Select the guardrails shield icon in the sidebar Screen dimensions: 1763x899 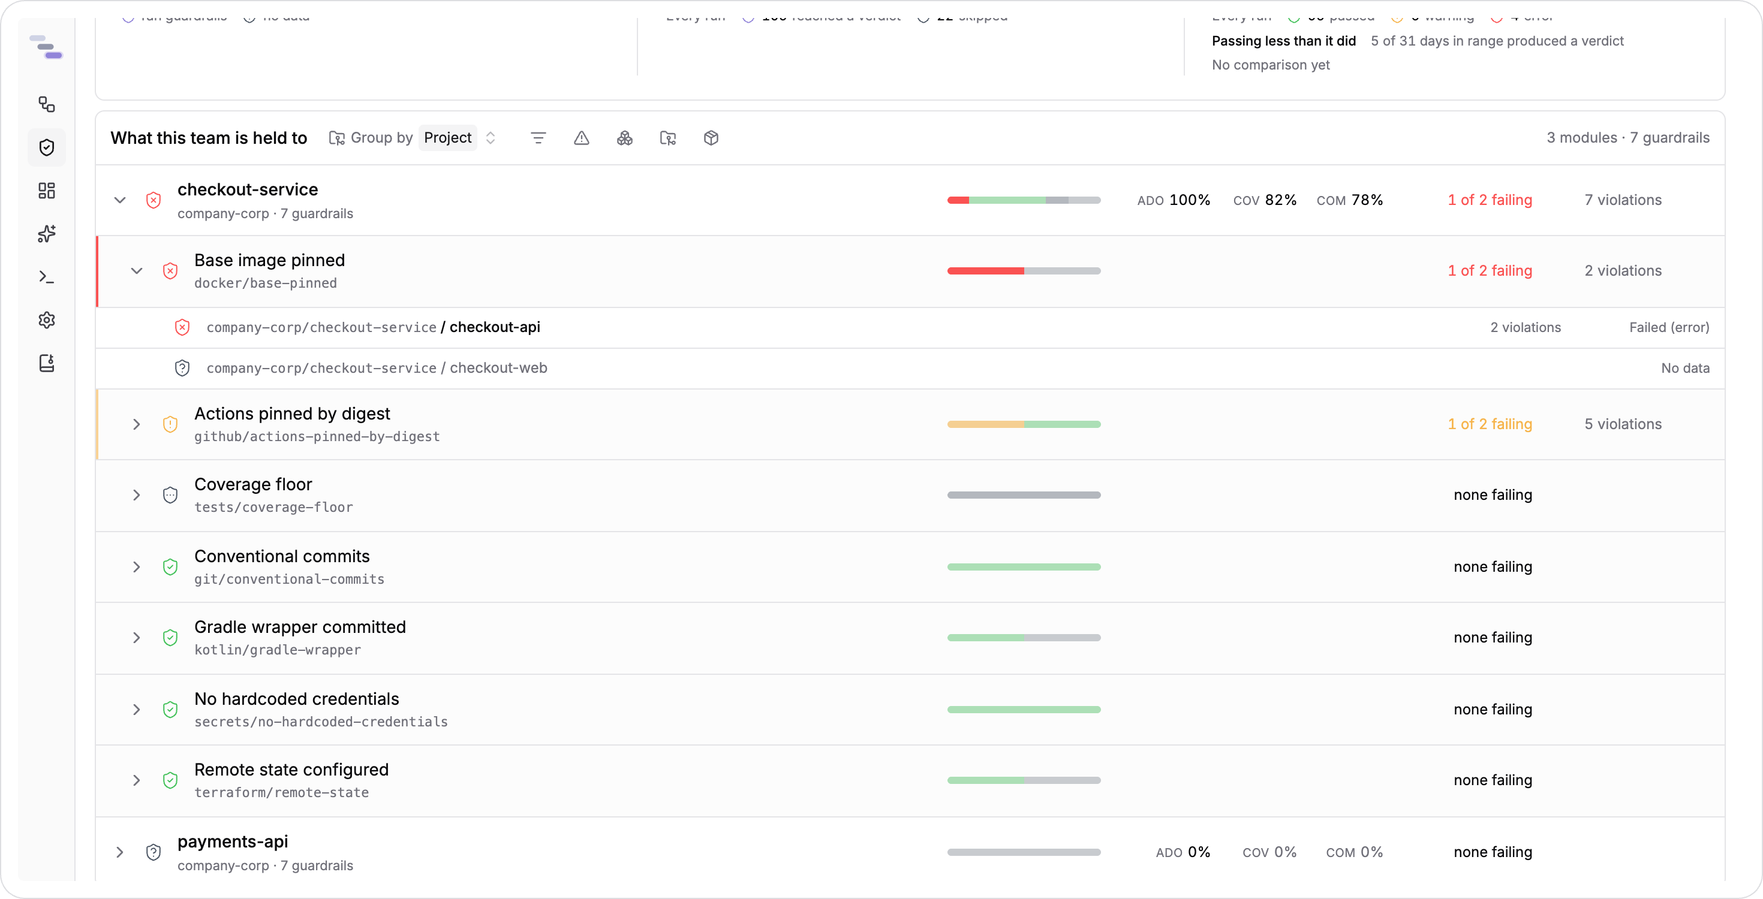pos(47,147)
